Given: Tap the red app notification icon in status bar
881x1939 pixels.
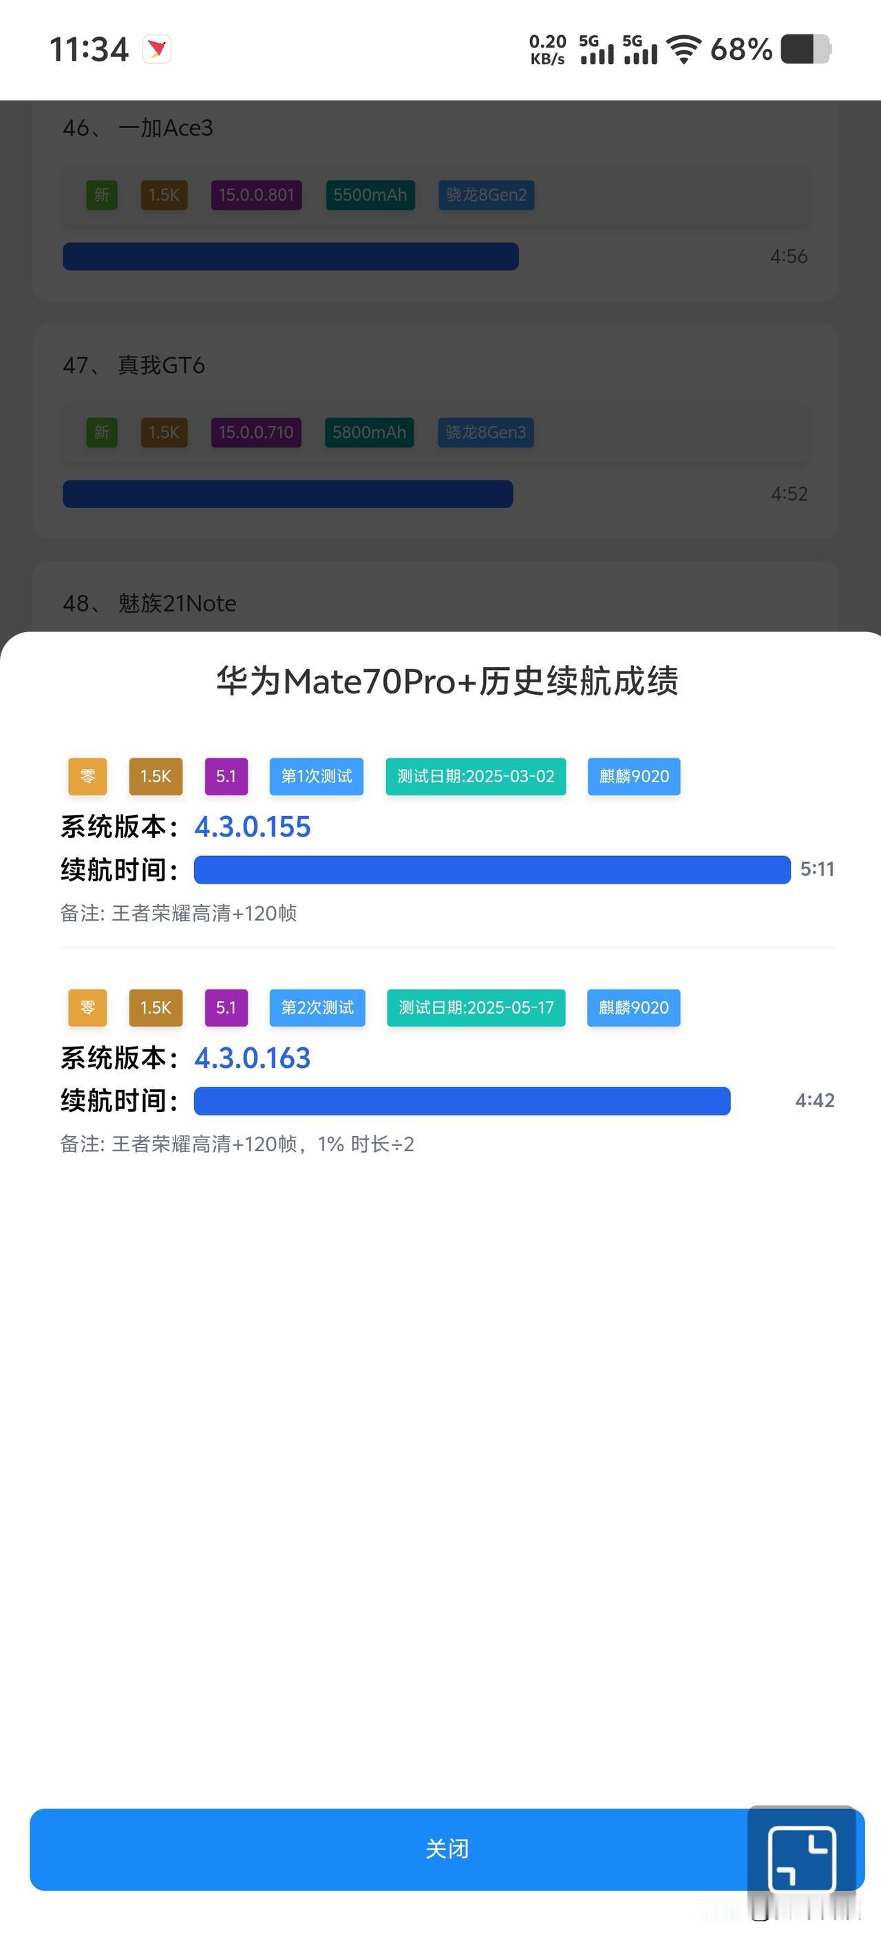Looking at the screenshot, I should click(x=157, y=50).
